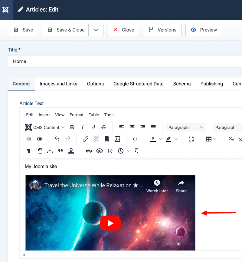Insert horizontal line icon

point(50,151)
